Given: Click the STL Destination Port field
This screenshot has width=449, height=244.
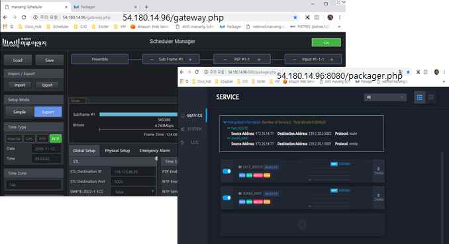Looking at the screenshot, I should [x=134, y=182].
